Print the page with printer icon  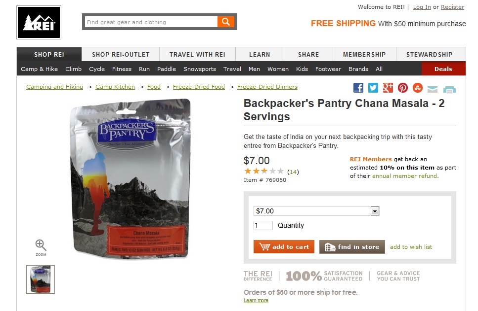pos(449,89)
